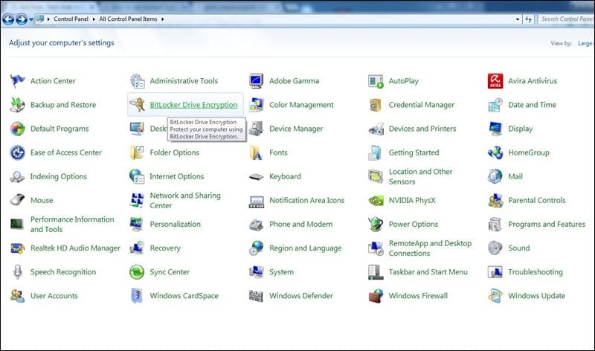The width and height of the screenshot is (595, 351).
Task: Open the System link
Action: [281, 272]
